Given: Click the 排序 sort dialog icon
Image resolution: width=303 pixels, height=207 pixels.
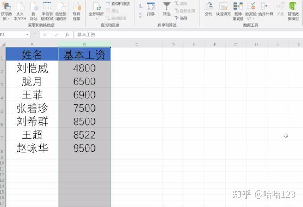Looking at the screenshot, I should click(151, 6).
